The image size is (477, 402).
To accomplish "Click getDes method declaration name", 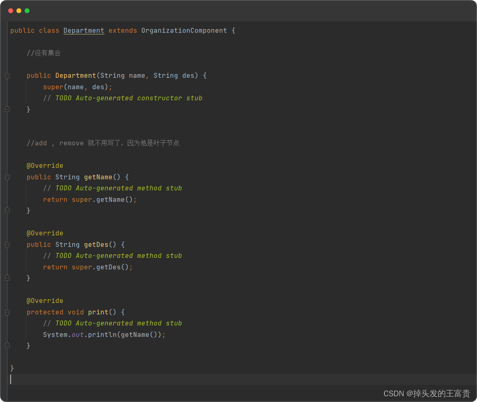I will point(96,244).
